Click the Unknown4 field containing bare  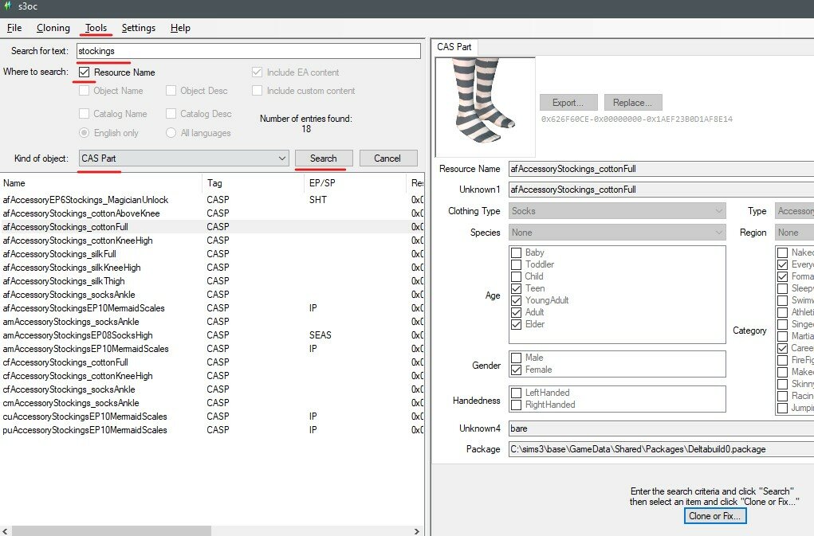[x=661, y=428]
